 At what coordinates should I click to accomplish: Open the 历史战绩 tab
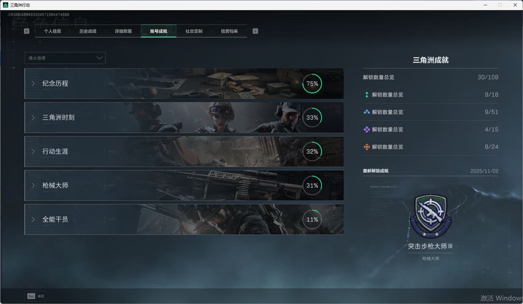pyautogui.click(x=88, y=31)
